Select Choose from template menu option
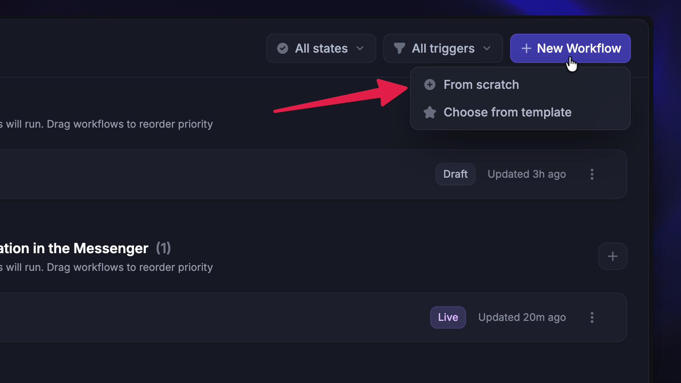This screenshot has width=681, height=383. tap(508, 113)
